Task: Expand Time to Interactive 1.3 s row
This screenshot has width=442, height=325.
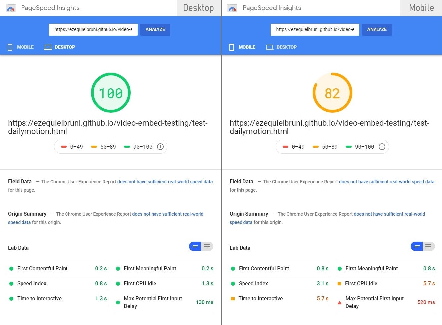Action: (58, 299)
